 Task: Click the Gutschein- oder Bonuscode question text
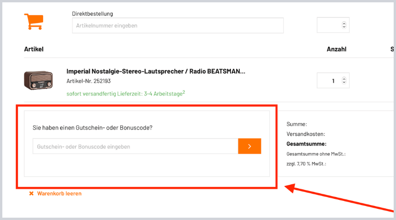tap(93, 128)
